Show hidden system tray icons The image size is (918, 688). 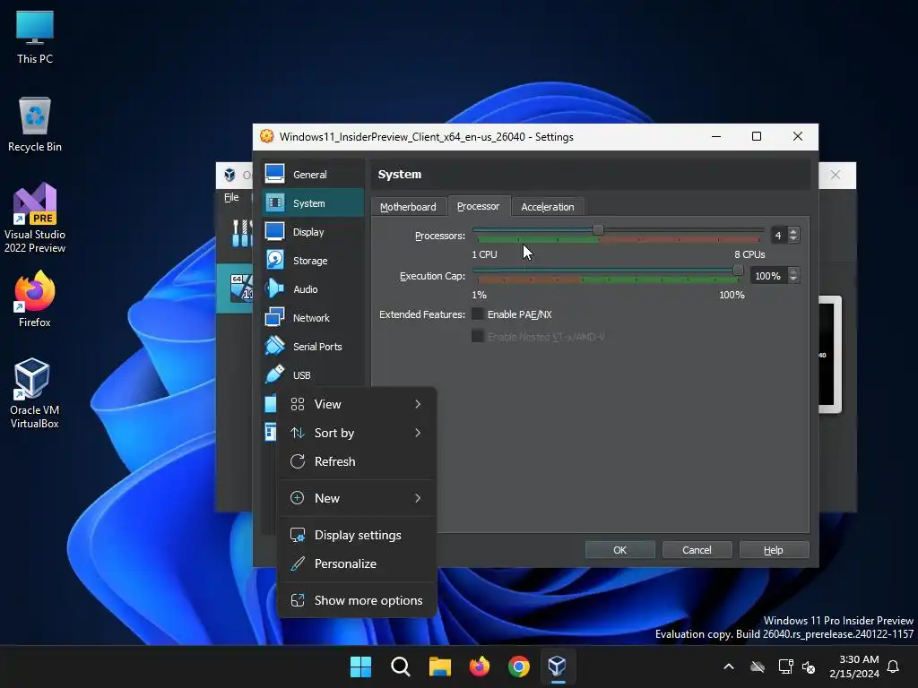(x=729, y=666)
